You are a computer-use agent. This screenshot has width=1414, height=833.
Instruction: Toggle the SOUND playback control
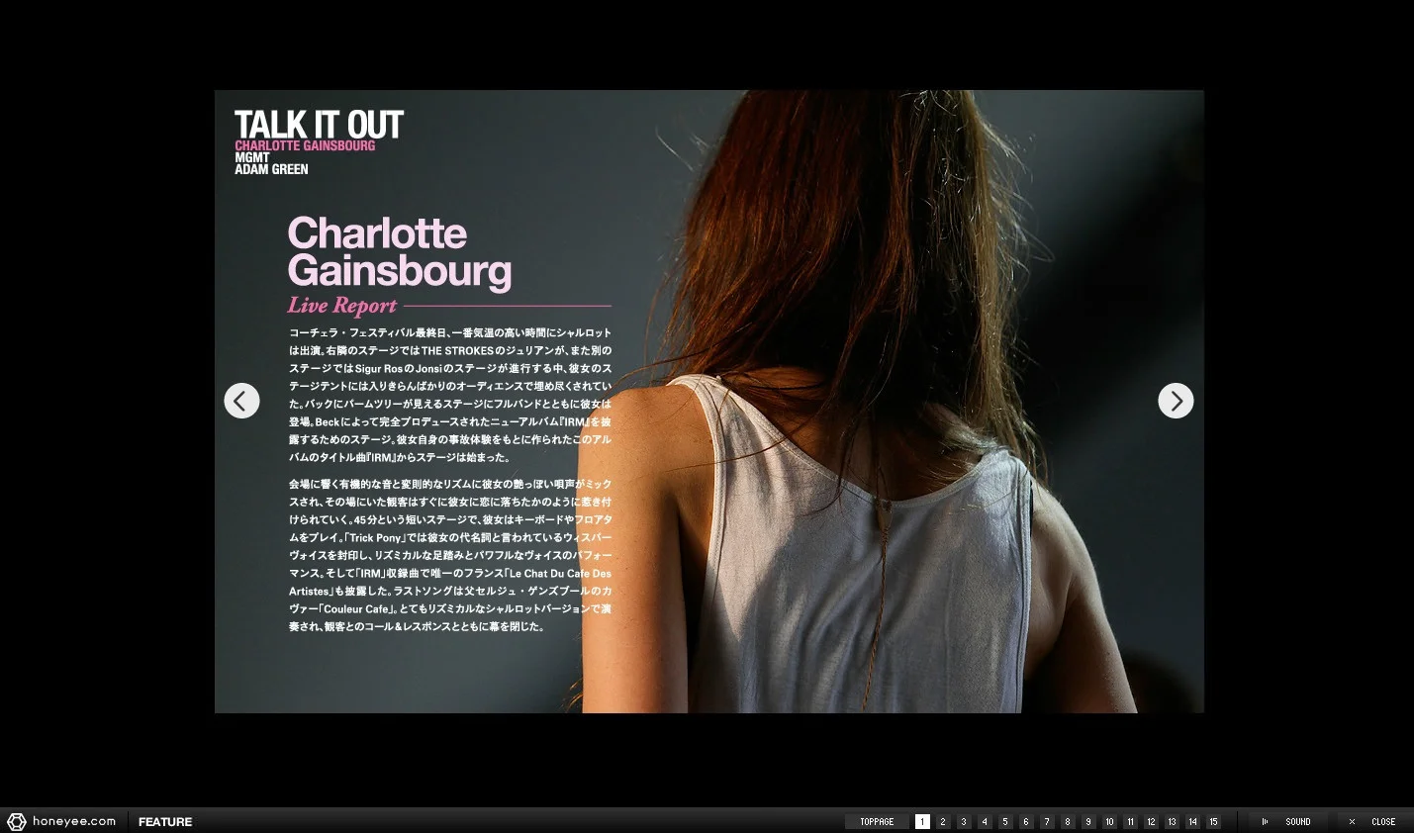1286,822
